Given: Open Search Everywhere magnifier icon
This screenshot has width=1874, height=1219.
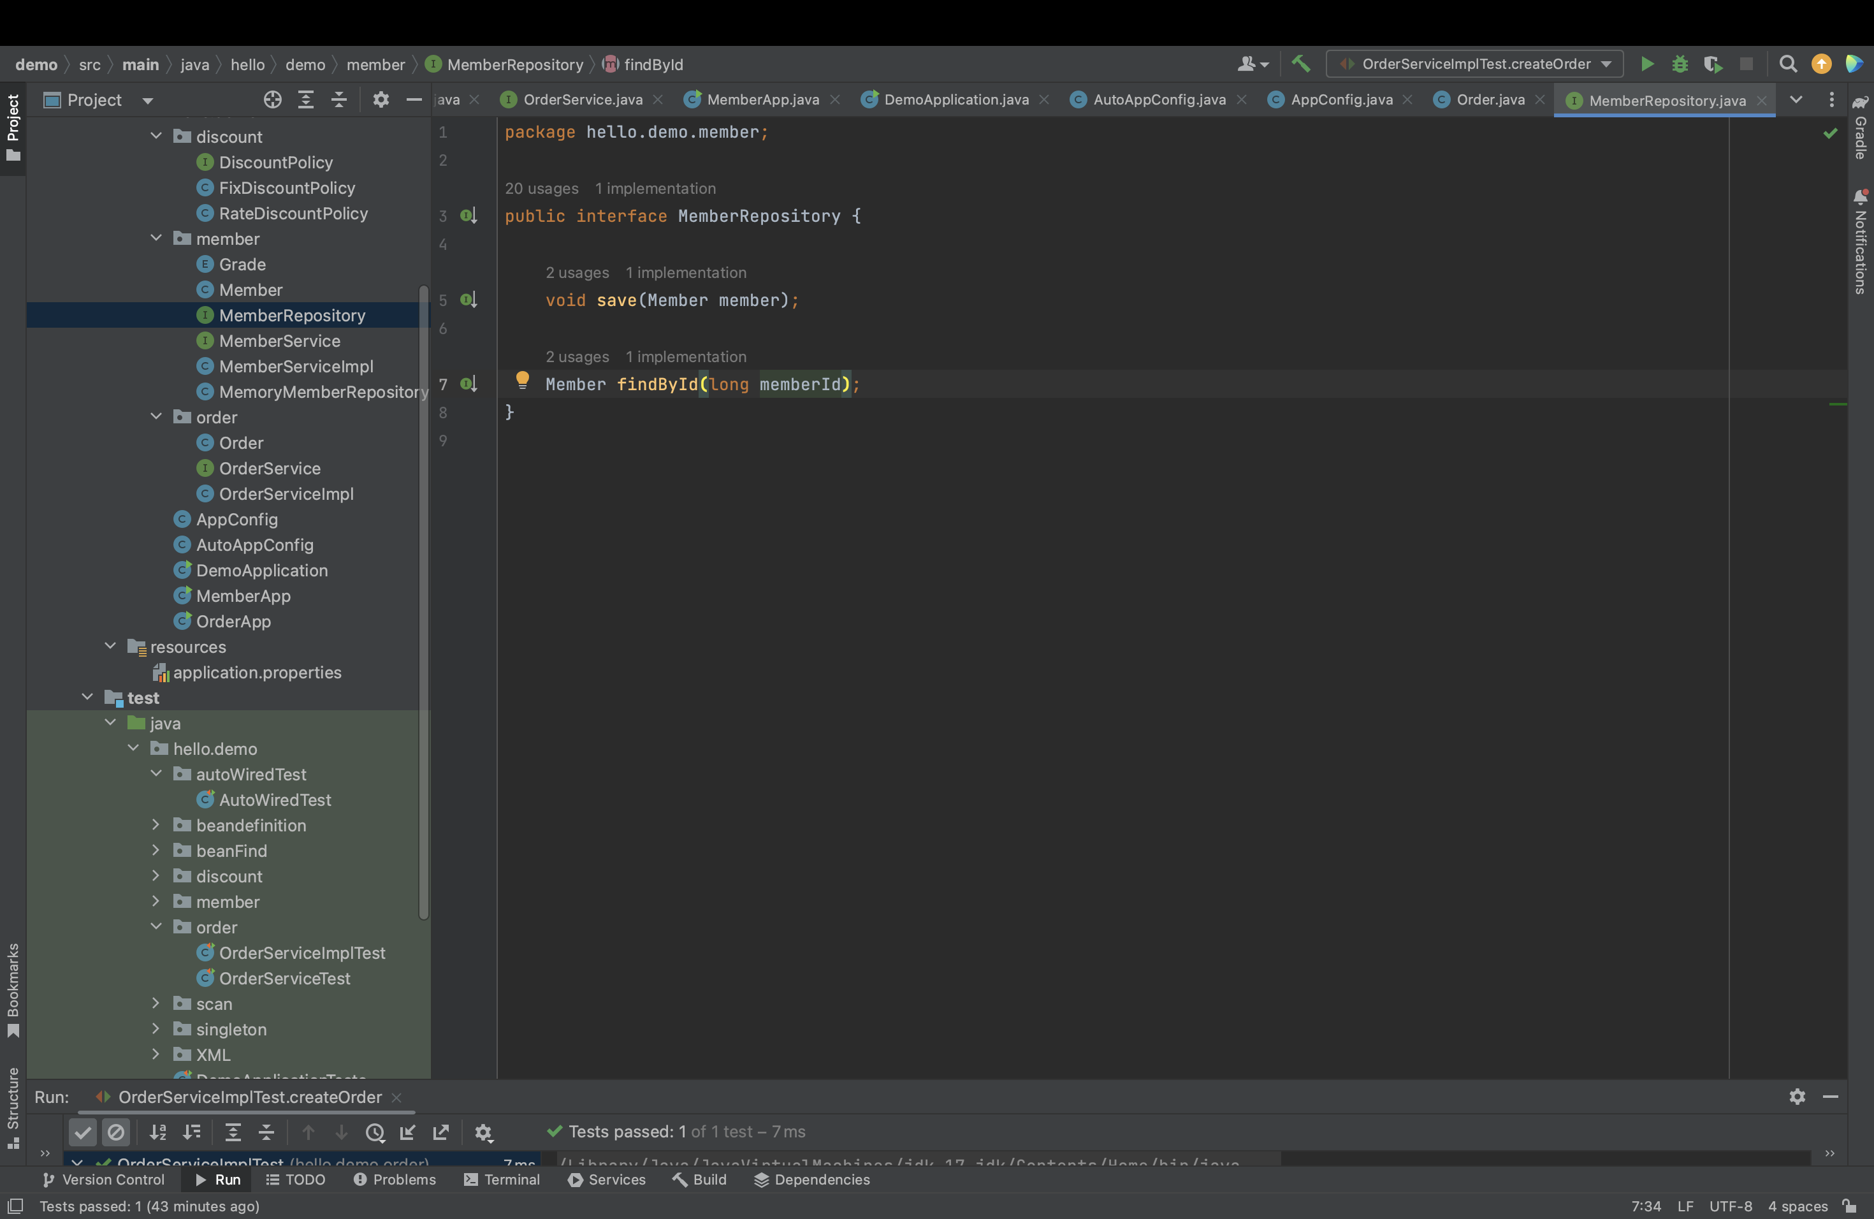Looking at the screenshot, I should (x=1788, y=64).
